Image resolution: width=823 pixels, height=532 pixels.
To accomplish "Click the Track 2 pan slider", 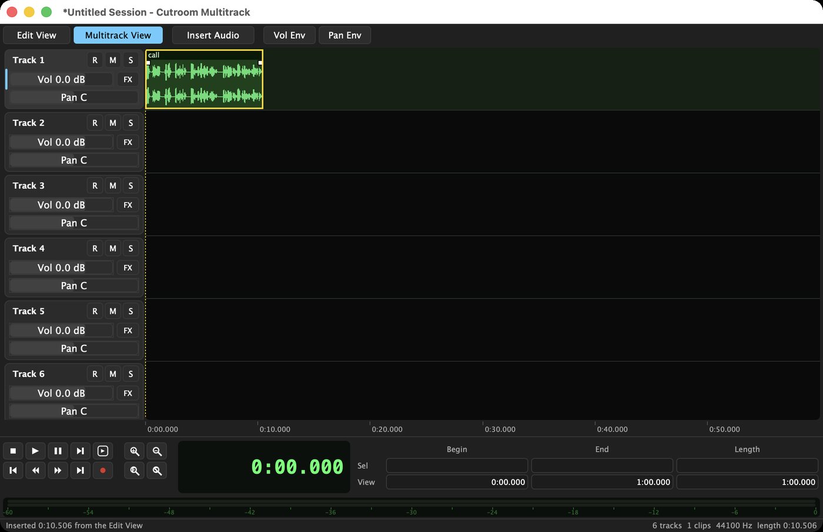I will [74, 160].
